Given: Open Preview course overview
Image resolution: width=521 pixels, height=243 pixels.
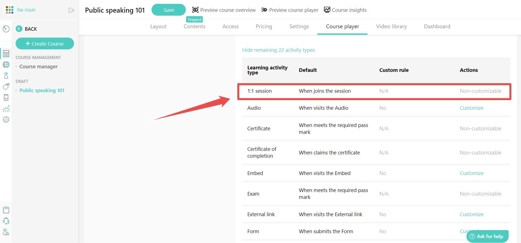Looking at the screenshot, I should pyautogui.click(x=224, y=10).
